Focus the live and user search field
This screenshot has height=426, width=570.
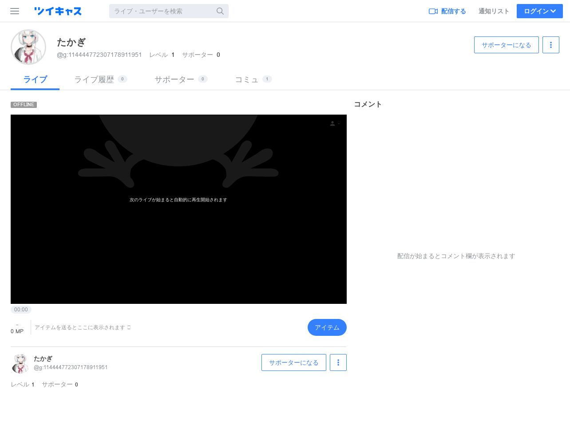(x=169, y=11)
